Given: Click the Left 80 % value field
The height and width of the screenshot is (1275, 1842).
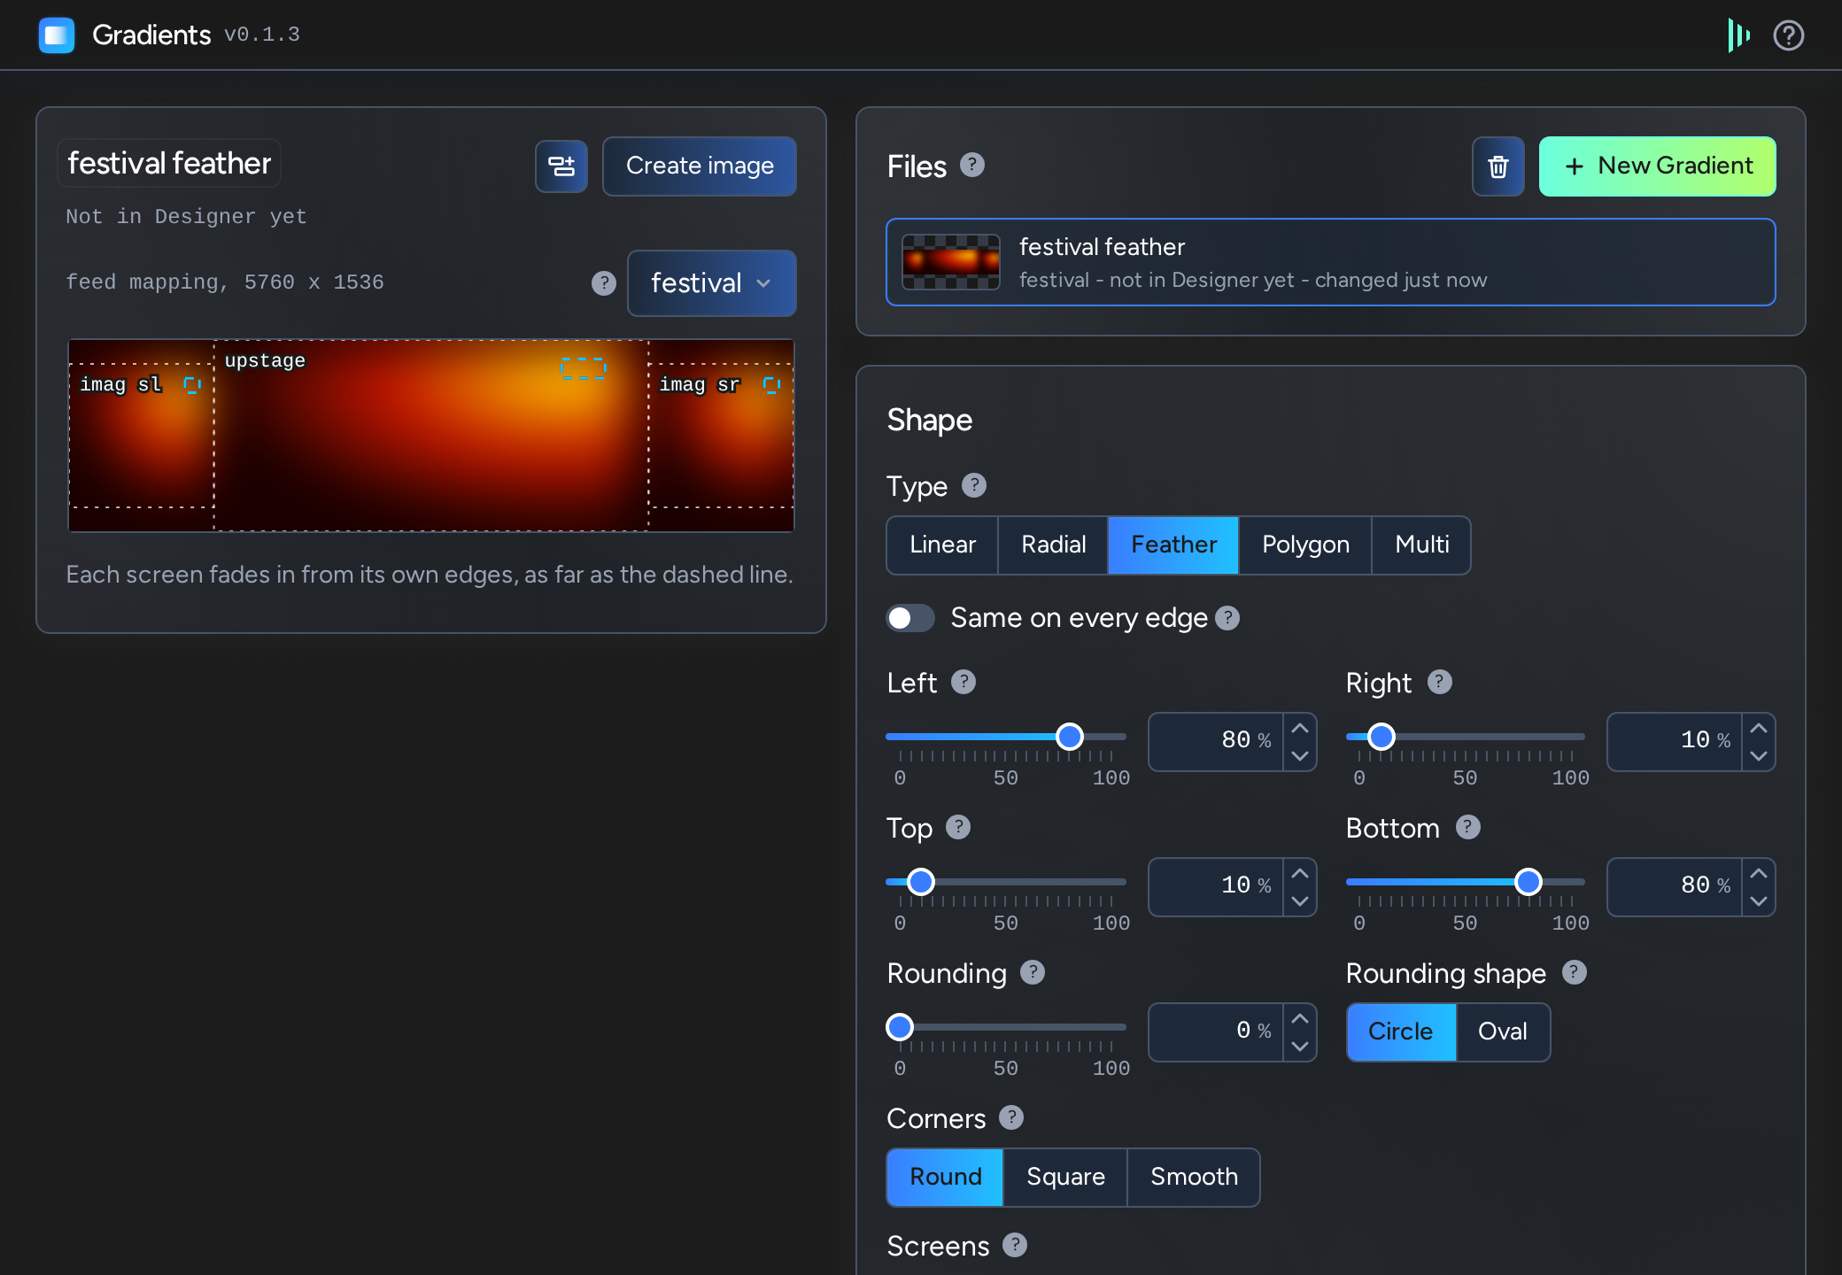Looking at the screenshot, I should pyautogui.click(x=1217, y=742).
